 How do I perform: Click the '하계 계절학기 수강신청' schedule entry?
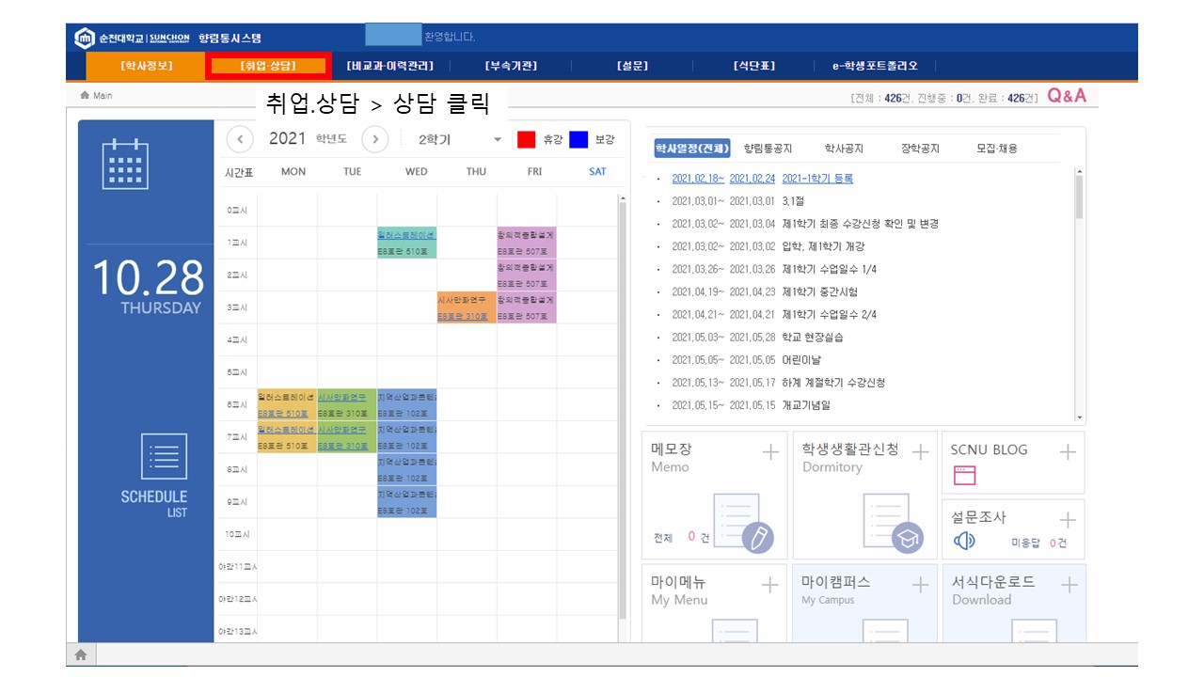click(833, 383)
